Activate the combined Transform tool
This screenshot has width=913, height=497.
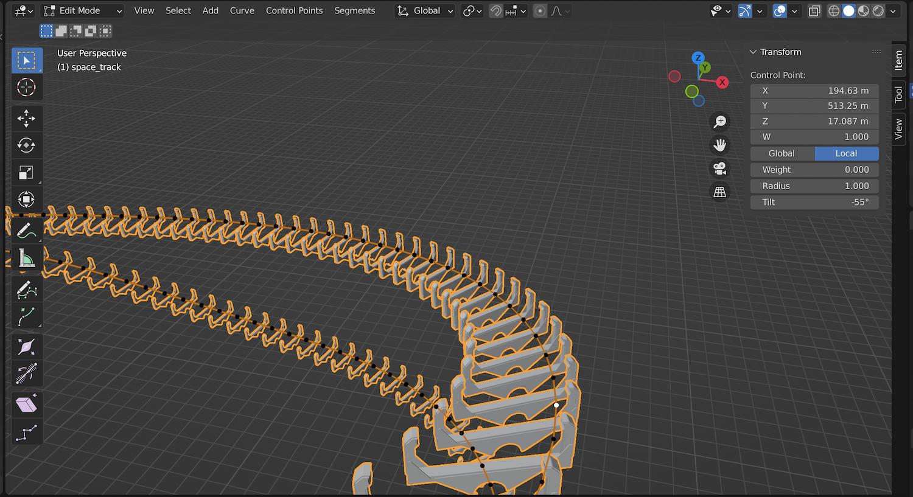pyautogui.click(x=27, y=199)
